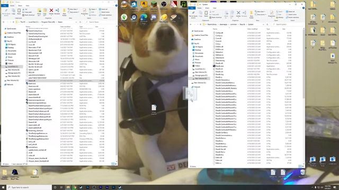
Task: Select Network in Steam window sidebar
Action: [8, 84]
